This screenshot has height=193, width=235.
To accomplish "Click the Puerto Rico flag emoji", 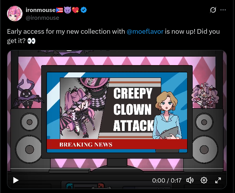I will [x=59, y=10].
